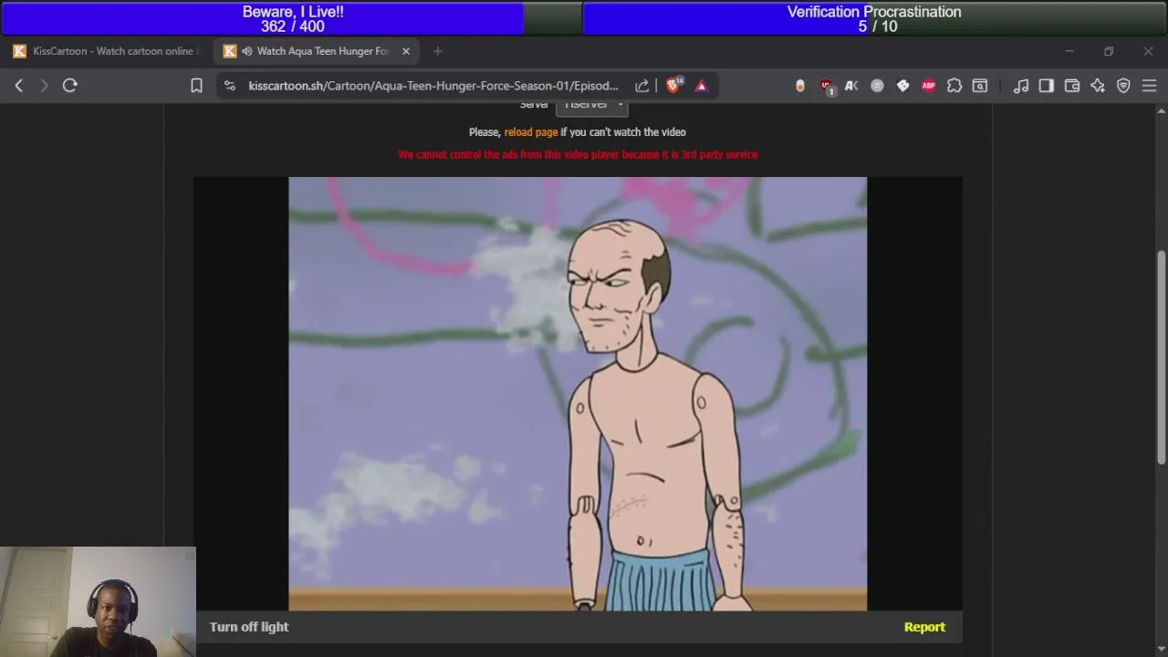Open the browser main menu
Image resolution: width=1168 pixels, height=657 pixels.
(x=1149, y=86)
